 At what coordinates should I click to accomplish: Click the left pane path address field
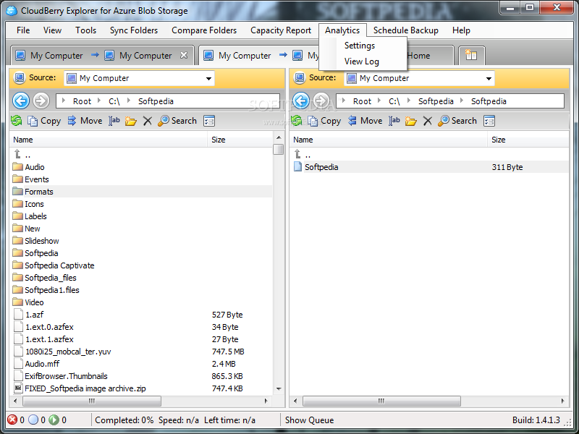168,101
